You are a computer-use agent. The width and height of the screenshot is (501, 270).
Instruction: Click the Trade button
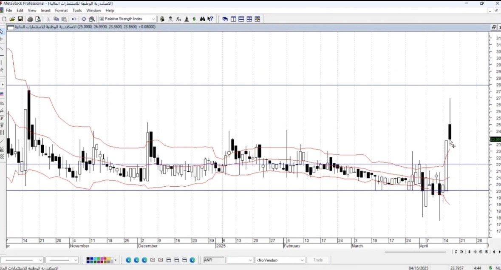(318, 260)
